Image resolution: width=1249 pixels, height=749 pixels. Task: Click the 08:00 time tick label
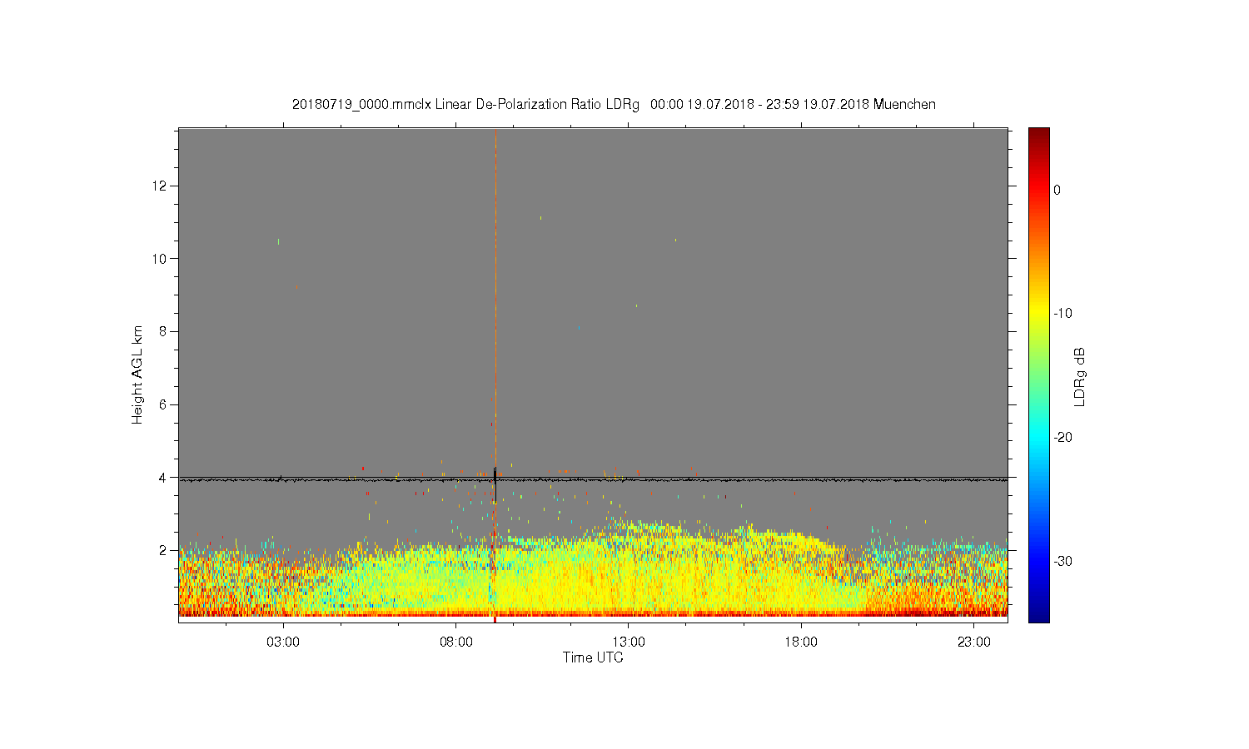click(x=456, y=642)
